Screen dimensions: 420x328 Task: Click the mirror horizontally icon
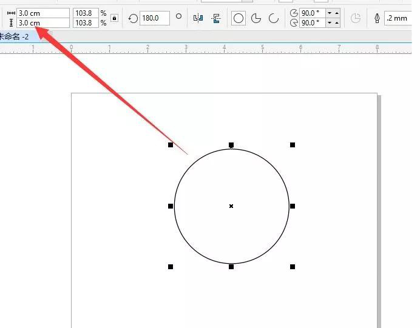pyautogui.click(x=198, y=18)
